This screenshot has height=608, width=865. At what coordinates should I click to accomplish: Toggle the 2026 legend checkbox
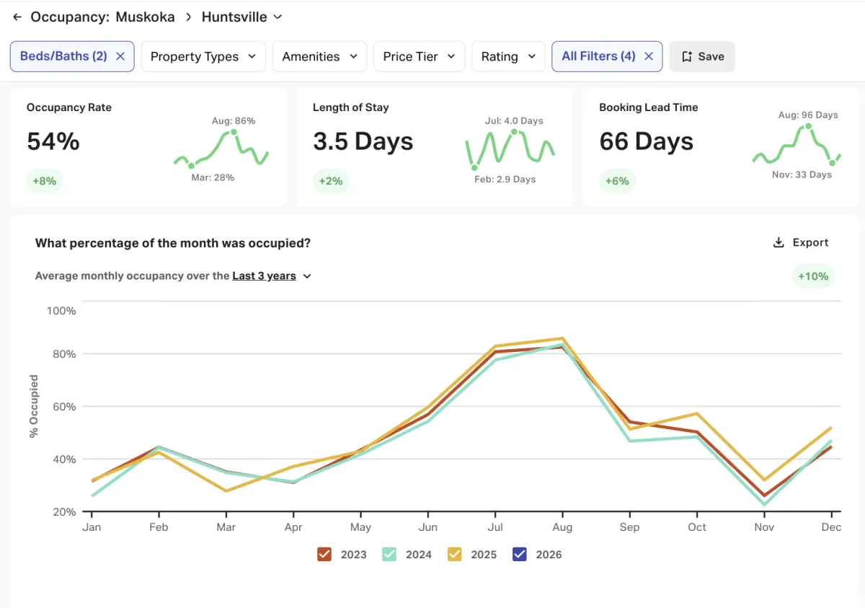[520, 554]
